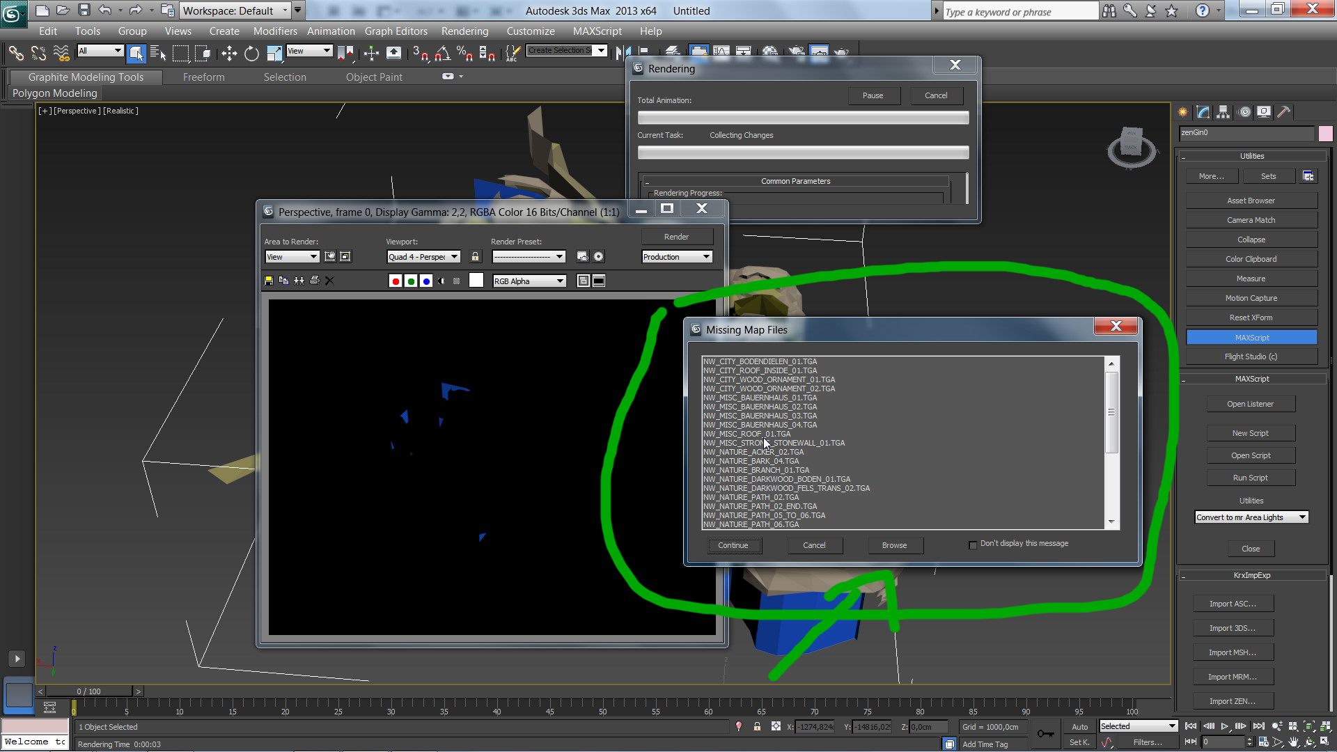Click the Select and Rotate tool
This screenshot has width=1337, height=752.
click(251, 53)
